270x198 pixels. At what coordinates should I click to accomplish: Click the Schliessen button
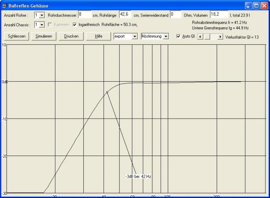[16, 36]
